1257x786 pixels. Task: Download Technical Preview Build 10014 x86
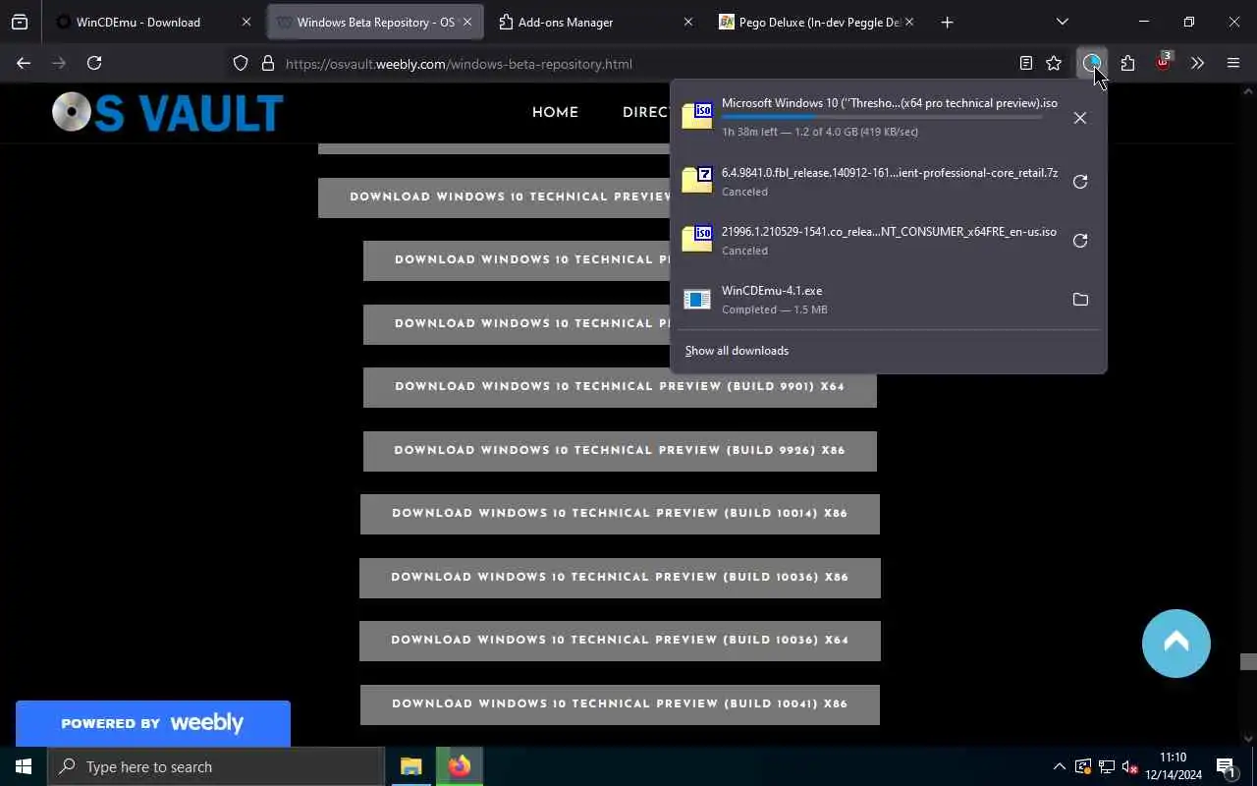coord(620,514)
